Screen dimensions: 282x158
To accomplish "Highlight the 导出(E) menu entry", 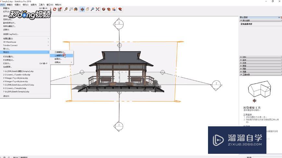I will pyautogui.click(x=25, y=52).
